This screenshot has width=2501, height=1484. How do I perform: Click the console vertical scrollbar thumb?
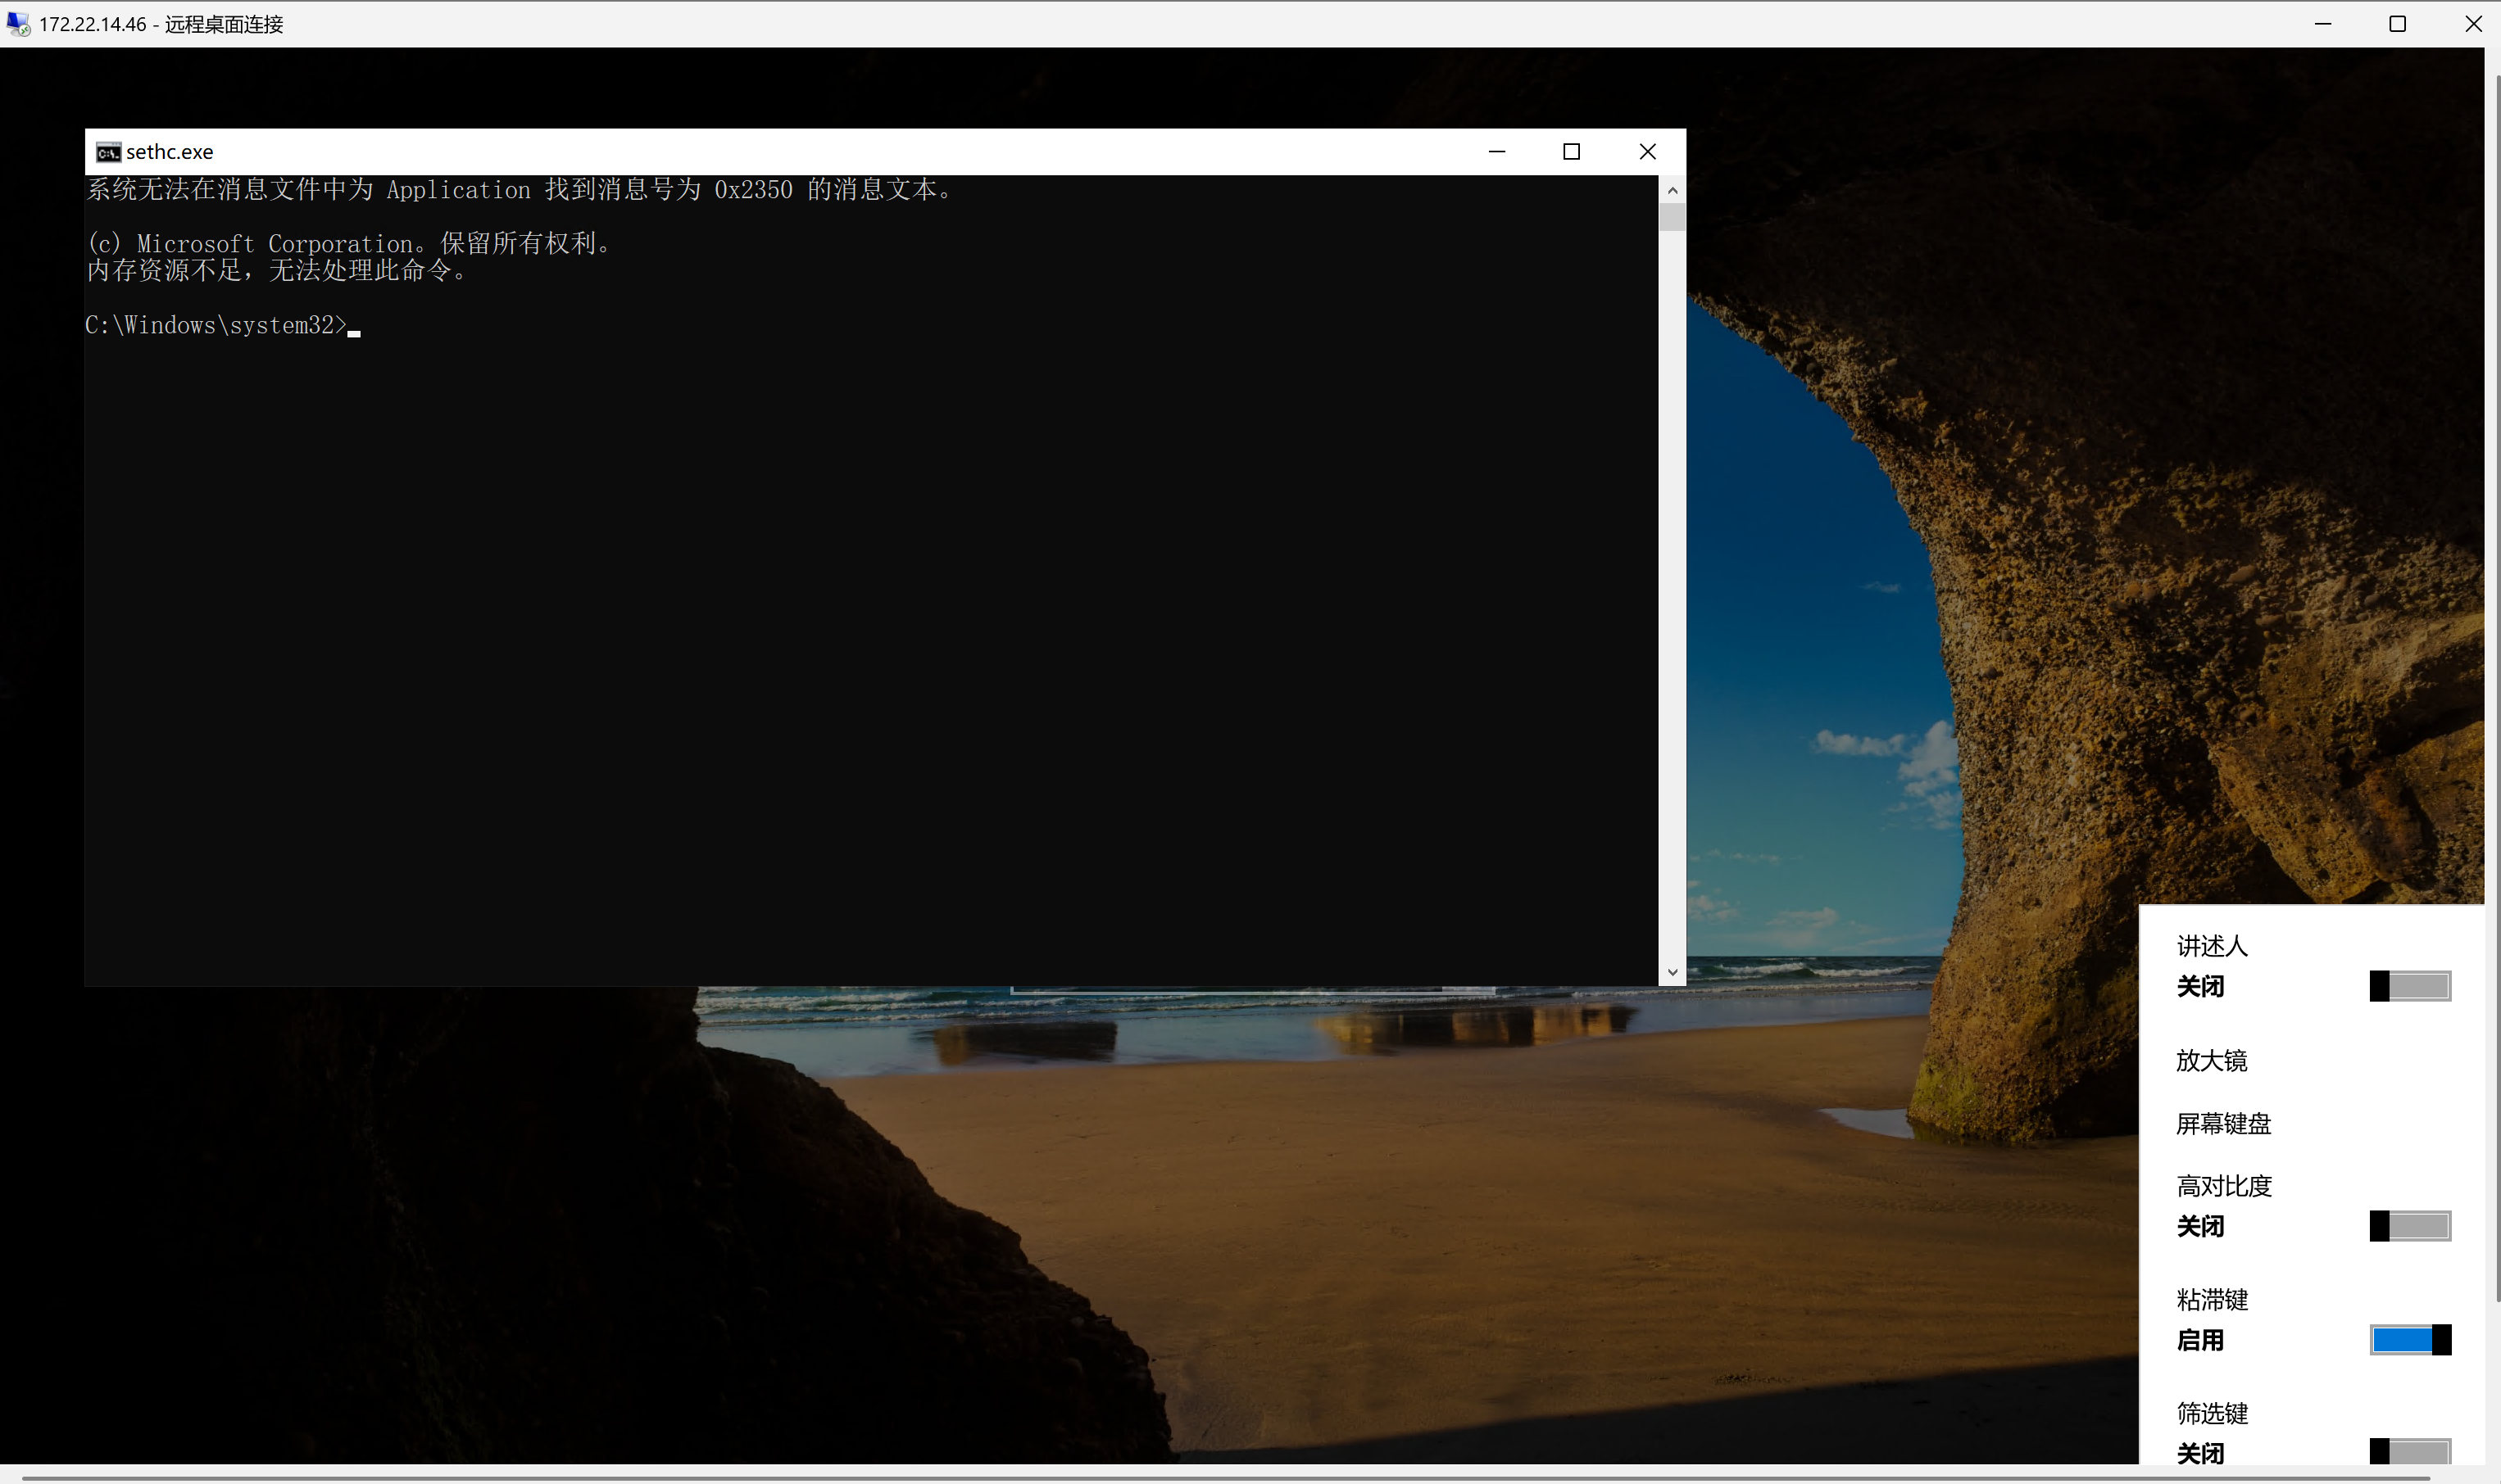click(x=1672, y=217)
